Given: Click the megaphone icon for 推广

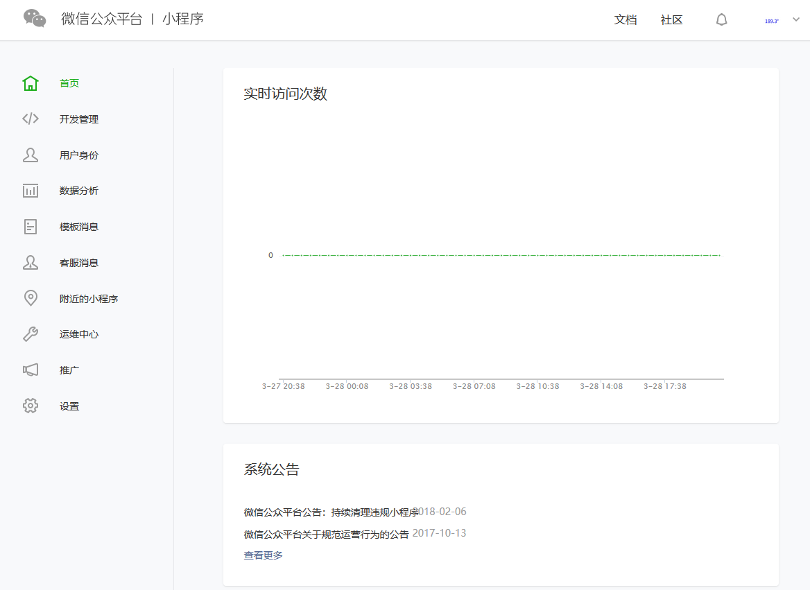Looking at the screenshot, I should tap(31, 370).
